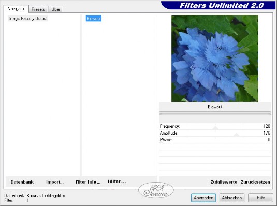Adjust the Frequency slider handle

click(x=215, y=128)
